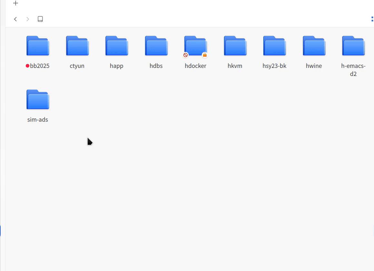Screen dimensions: 374x271
Task: Click the h-emacs-d2 folder name
Action: click(x=353, y=70)
